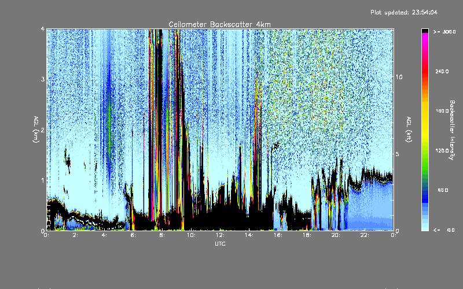Viewport: 463px width, 289px height.
Task: Click the '6:' tick label on the UTC axis
Action: click(133, 235)
